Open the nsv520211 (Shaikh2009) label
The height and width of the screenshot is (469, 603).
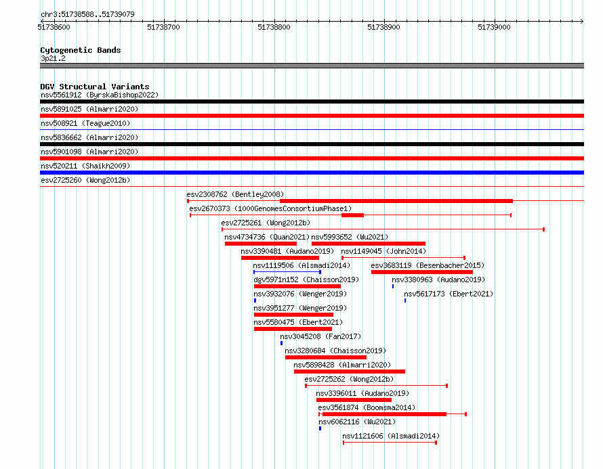[x=85, y=166]
